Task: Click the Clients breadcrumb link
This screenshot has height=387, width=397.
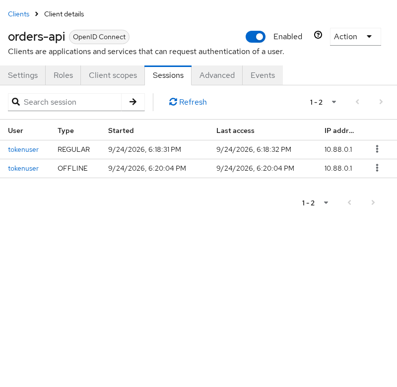Action: tap(19, 14)
